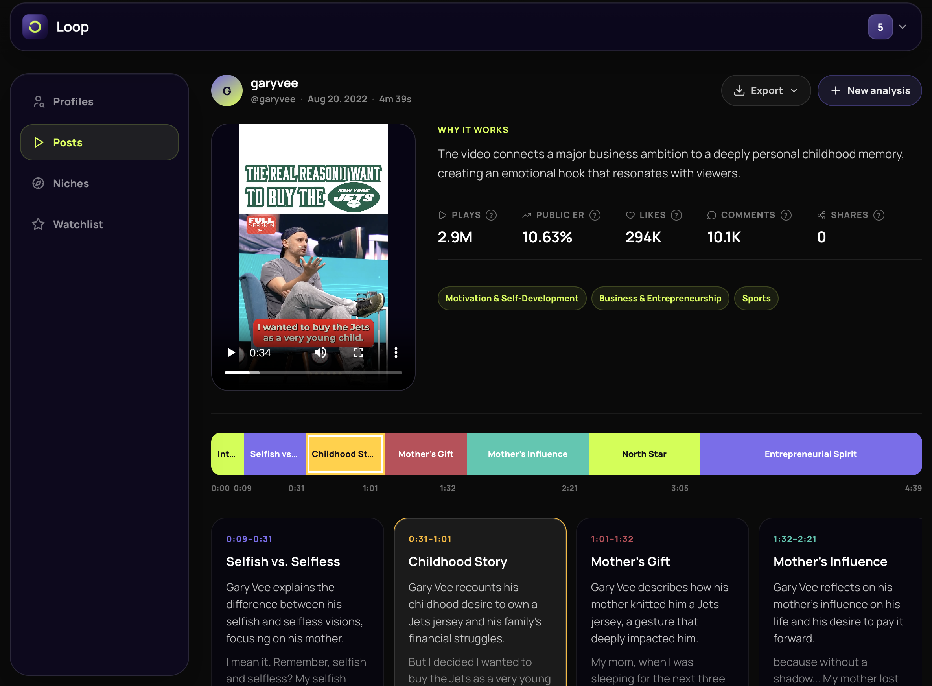This screenshot has height=686, width=932.
Task: Start a New analysis
Action: (869, 90)
